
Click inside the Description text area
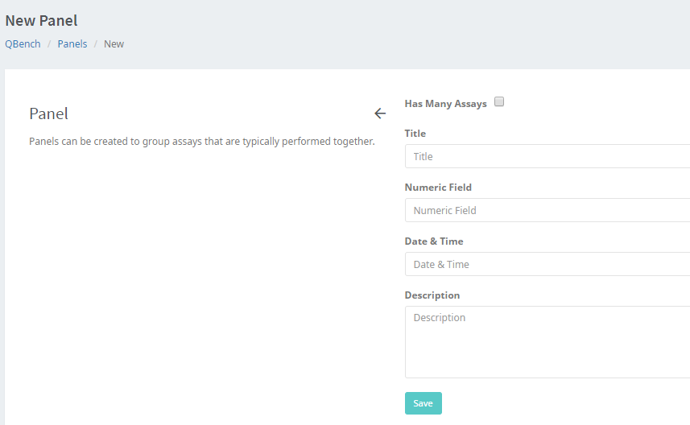point(547,341)
